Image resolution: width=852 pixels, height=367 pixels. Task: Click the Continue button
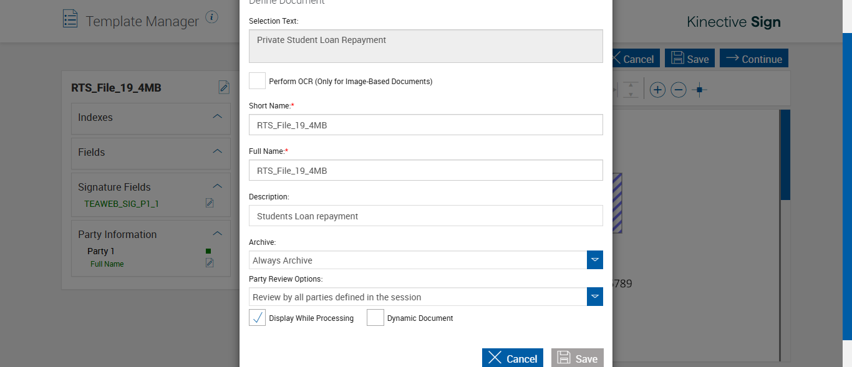pos(753,59)
